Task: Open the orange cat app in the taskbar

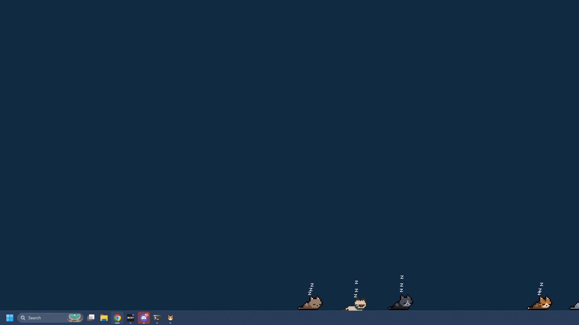Action: pos(170,318)
